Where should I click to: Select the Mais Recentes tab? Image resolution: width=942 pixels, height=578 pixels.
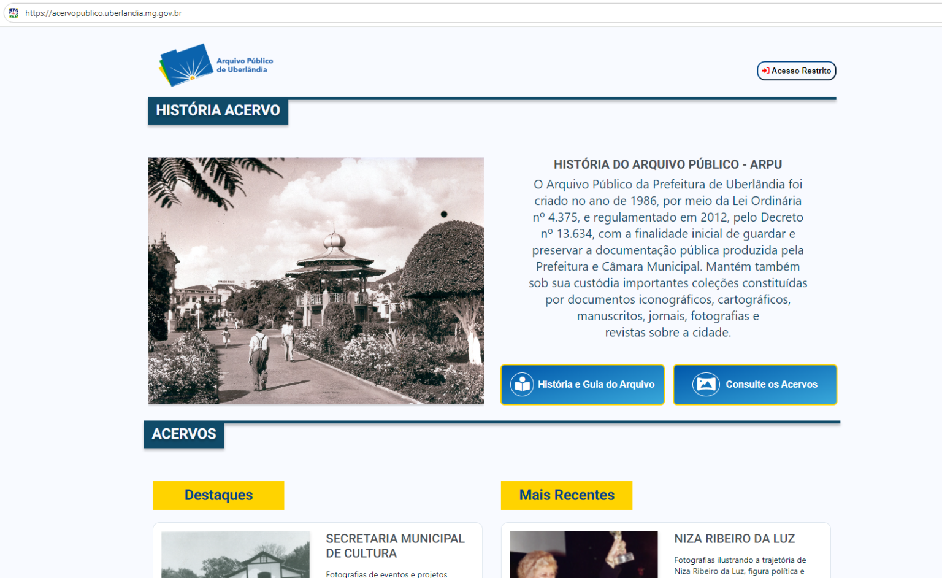click(567, 495)
